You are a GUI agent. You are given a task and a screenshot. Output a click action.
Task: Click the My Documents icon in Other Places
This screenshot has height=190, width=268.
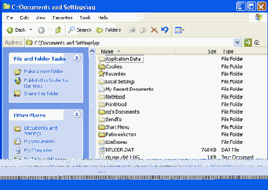point(17,141)
